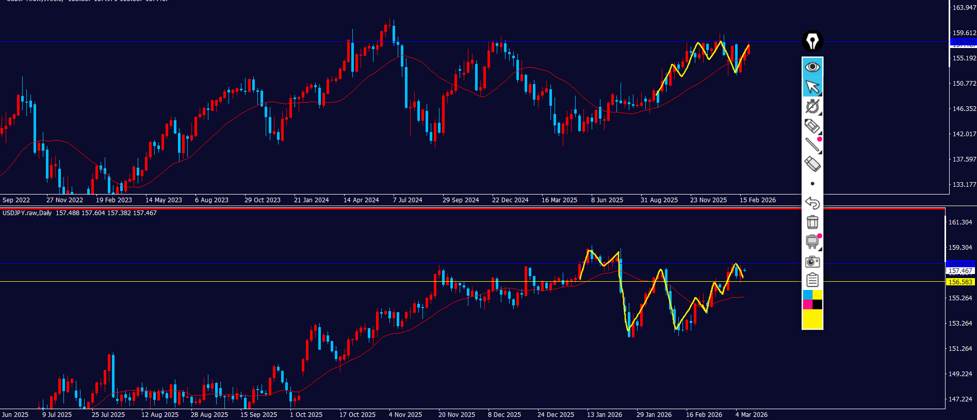Expand the line tool's corner options arrow
Screen dimensions: 977x420
point(820,152)
